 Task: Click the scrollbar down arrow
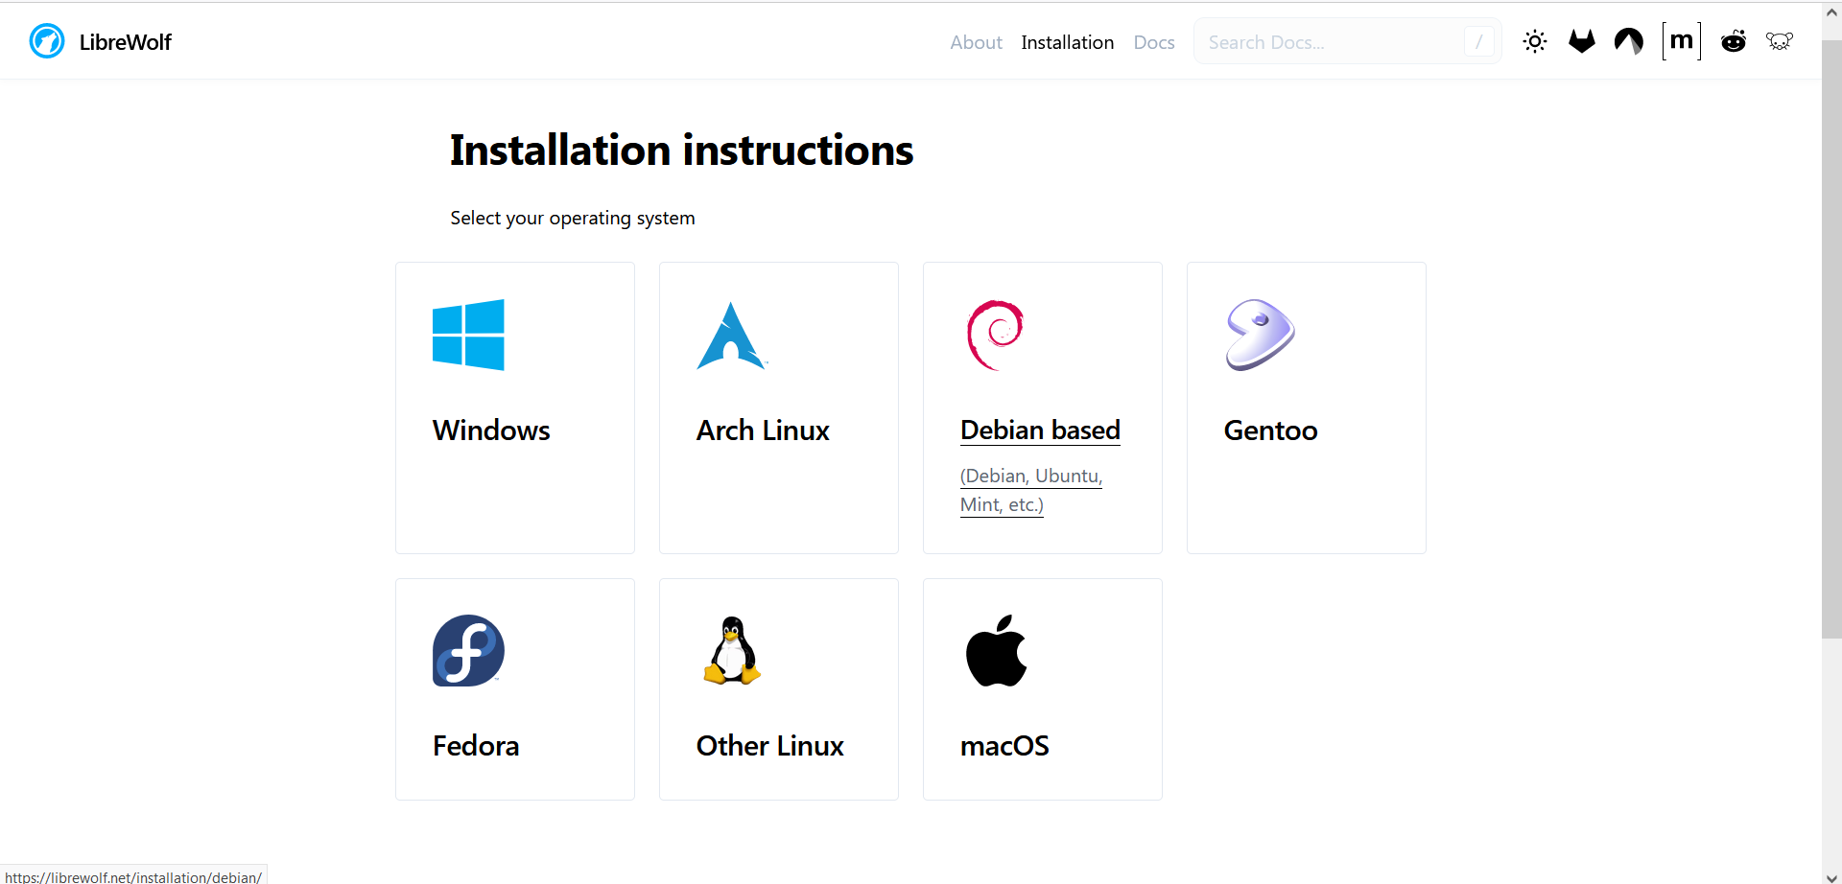(x=1831, y=876)
